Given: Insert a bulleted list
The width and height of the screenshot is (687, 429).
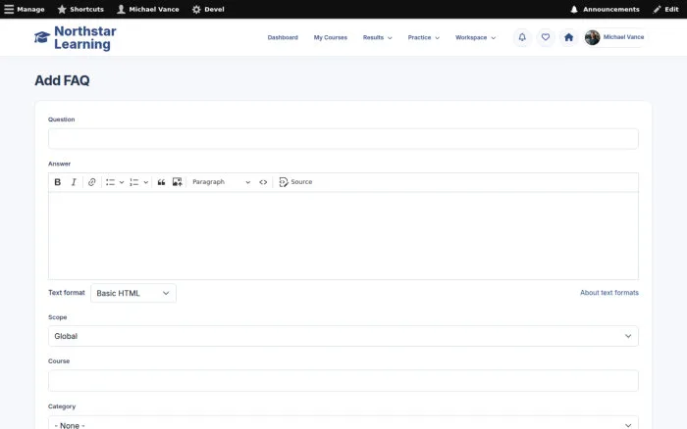Looking at the screenshot, I should click(110, 182).
